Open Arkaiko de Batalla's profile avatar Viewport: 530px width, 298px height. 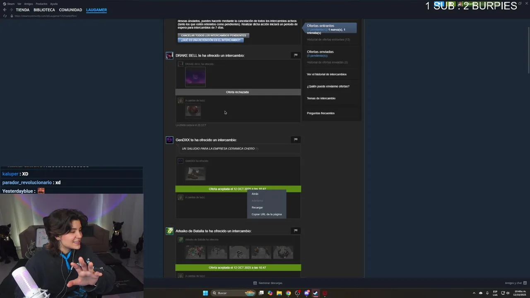(x=169, y=231)
